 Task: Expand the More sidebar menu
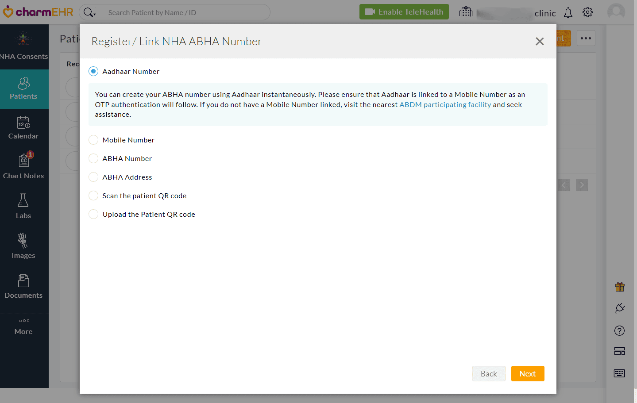(23, 326)
